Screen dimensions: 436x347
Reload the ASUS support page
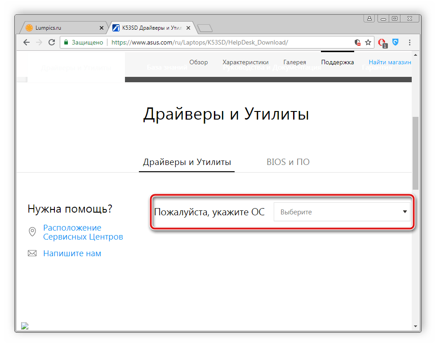pyautogui.click(x=52, y=42)
